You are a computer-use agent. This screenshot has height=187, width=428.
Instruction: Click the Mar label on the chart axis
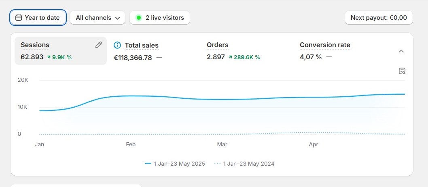(x=222, y=144)
